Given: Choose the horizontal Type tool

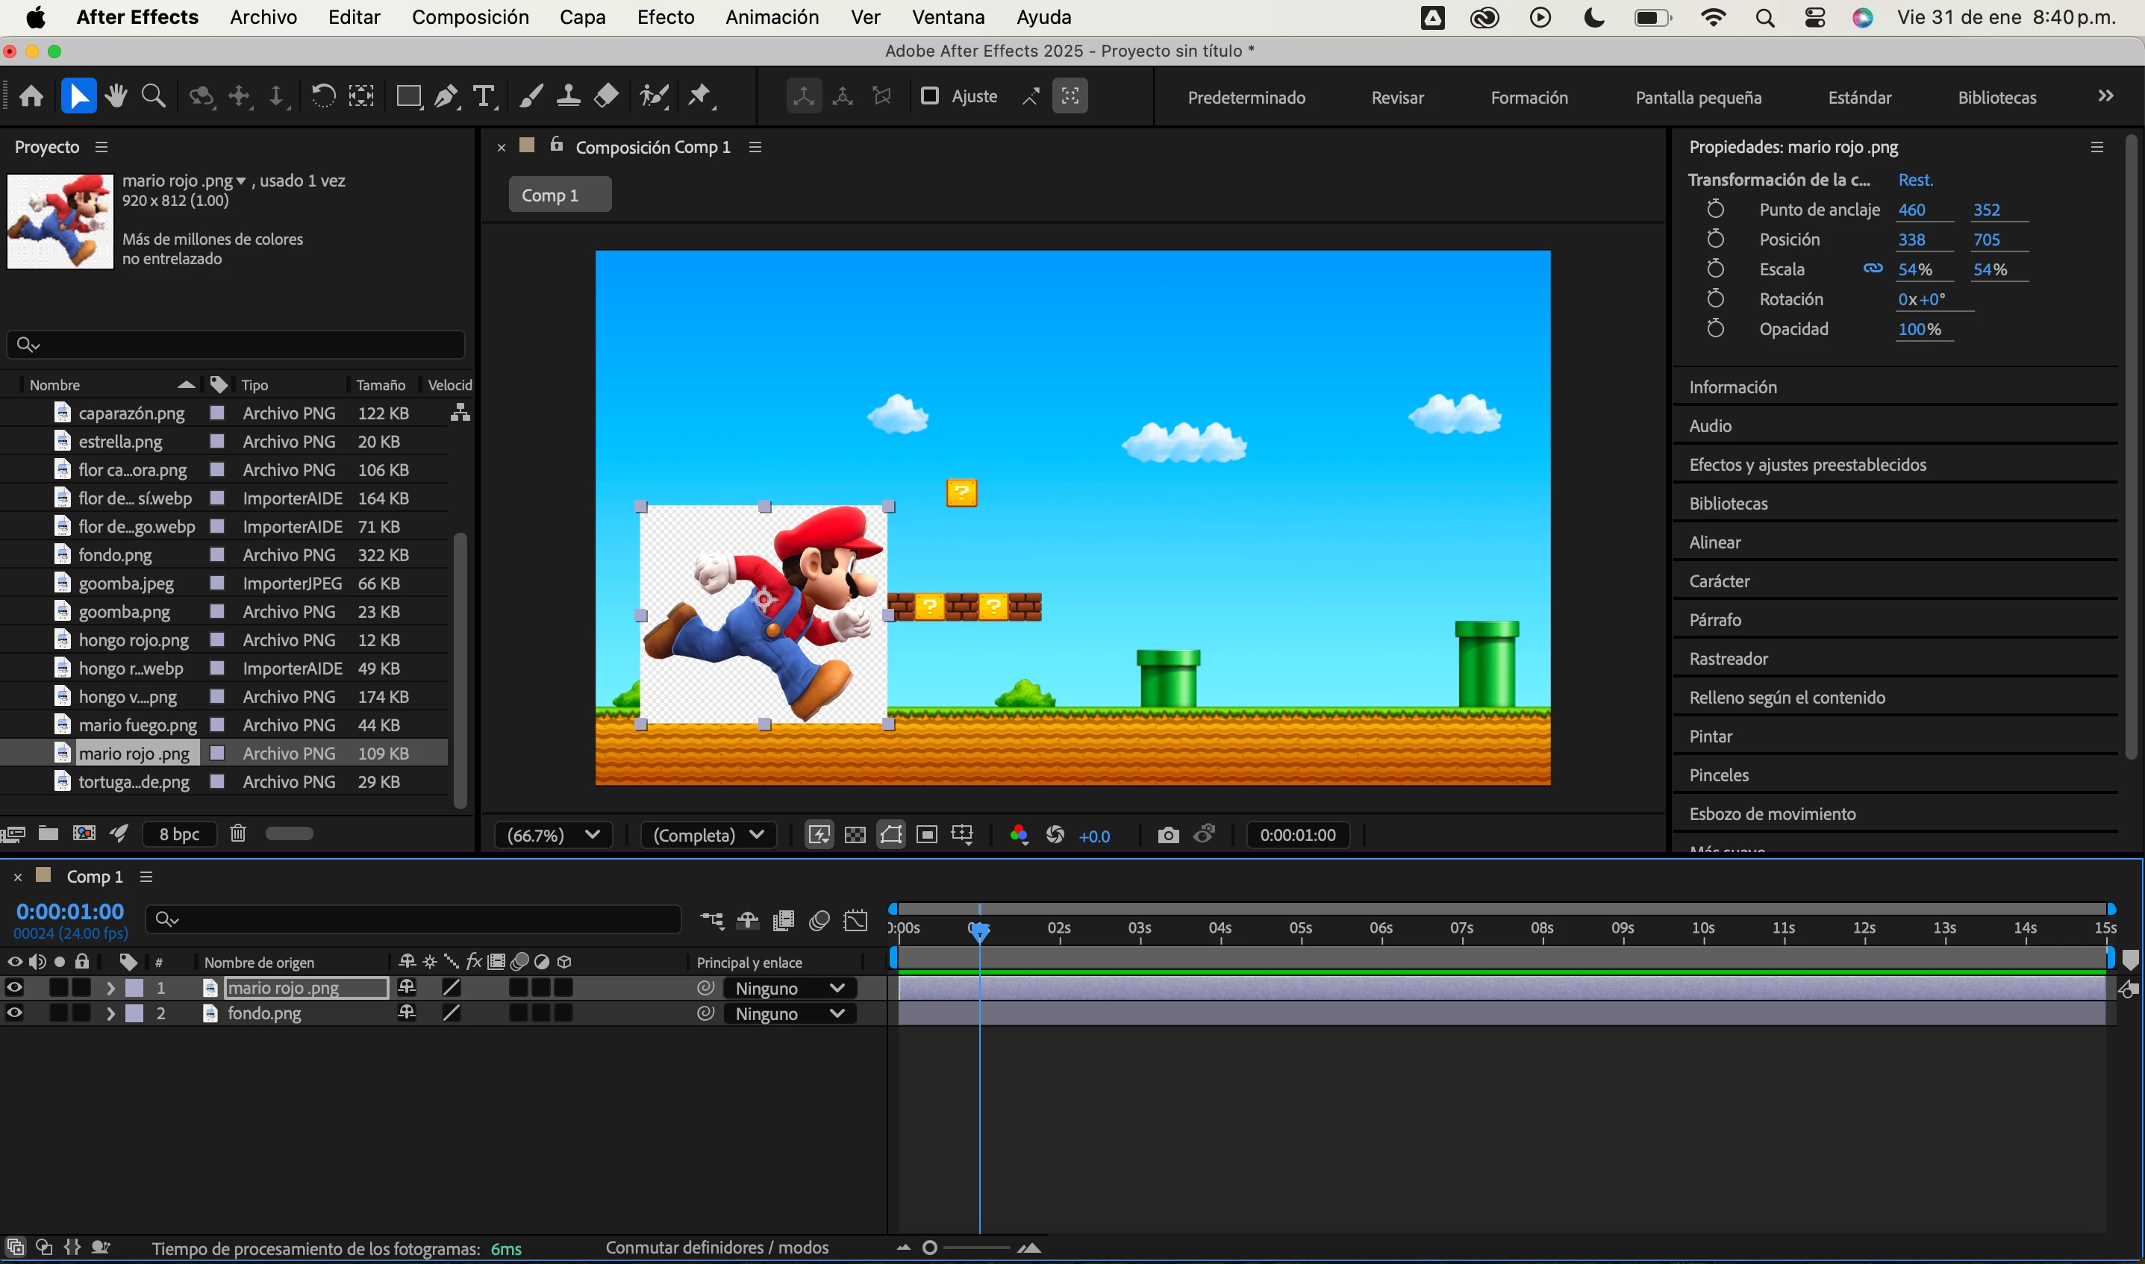Looking at the screenshot, I should [x=484, y=96].
